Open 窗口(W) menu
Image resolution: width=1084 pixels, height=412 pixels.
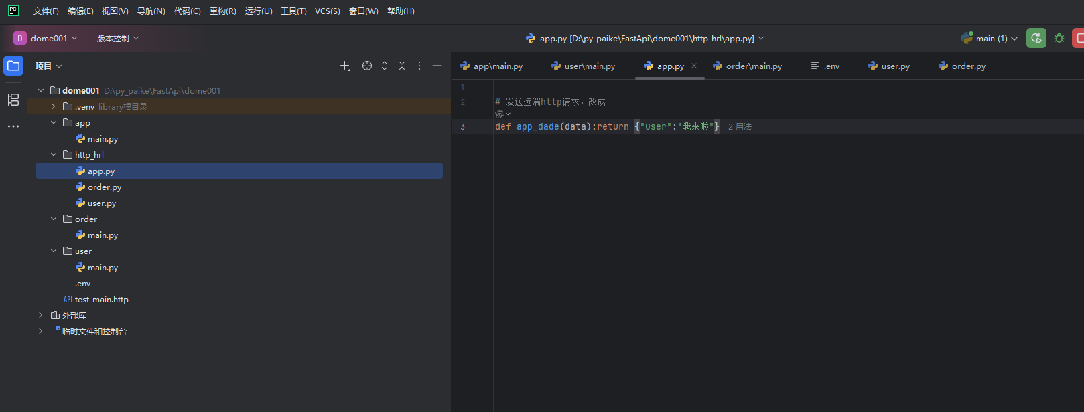click(x=363, y=11)
